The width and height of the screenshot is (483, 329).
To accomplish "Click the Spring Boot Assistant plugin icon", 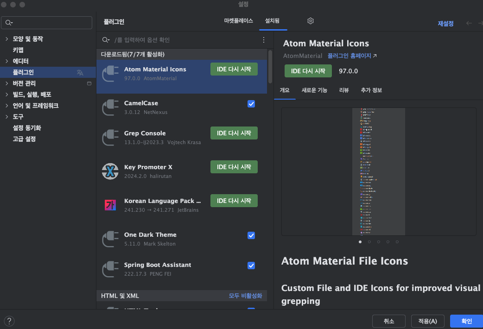I will pyautogui.click(x=110, y=269).
